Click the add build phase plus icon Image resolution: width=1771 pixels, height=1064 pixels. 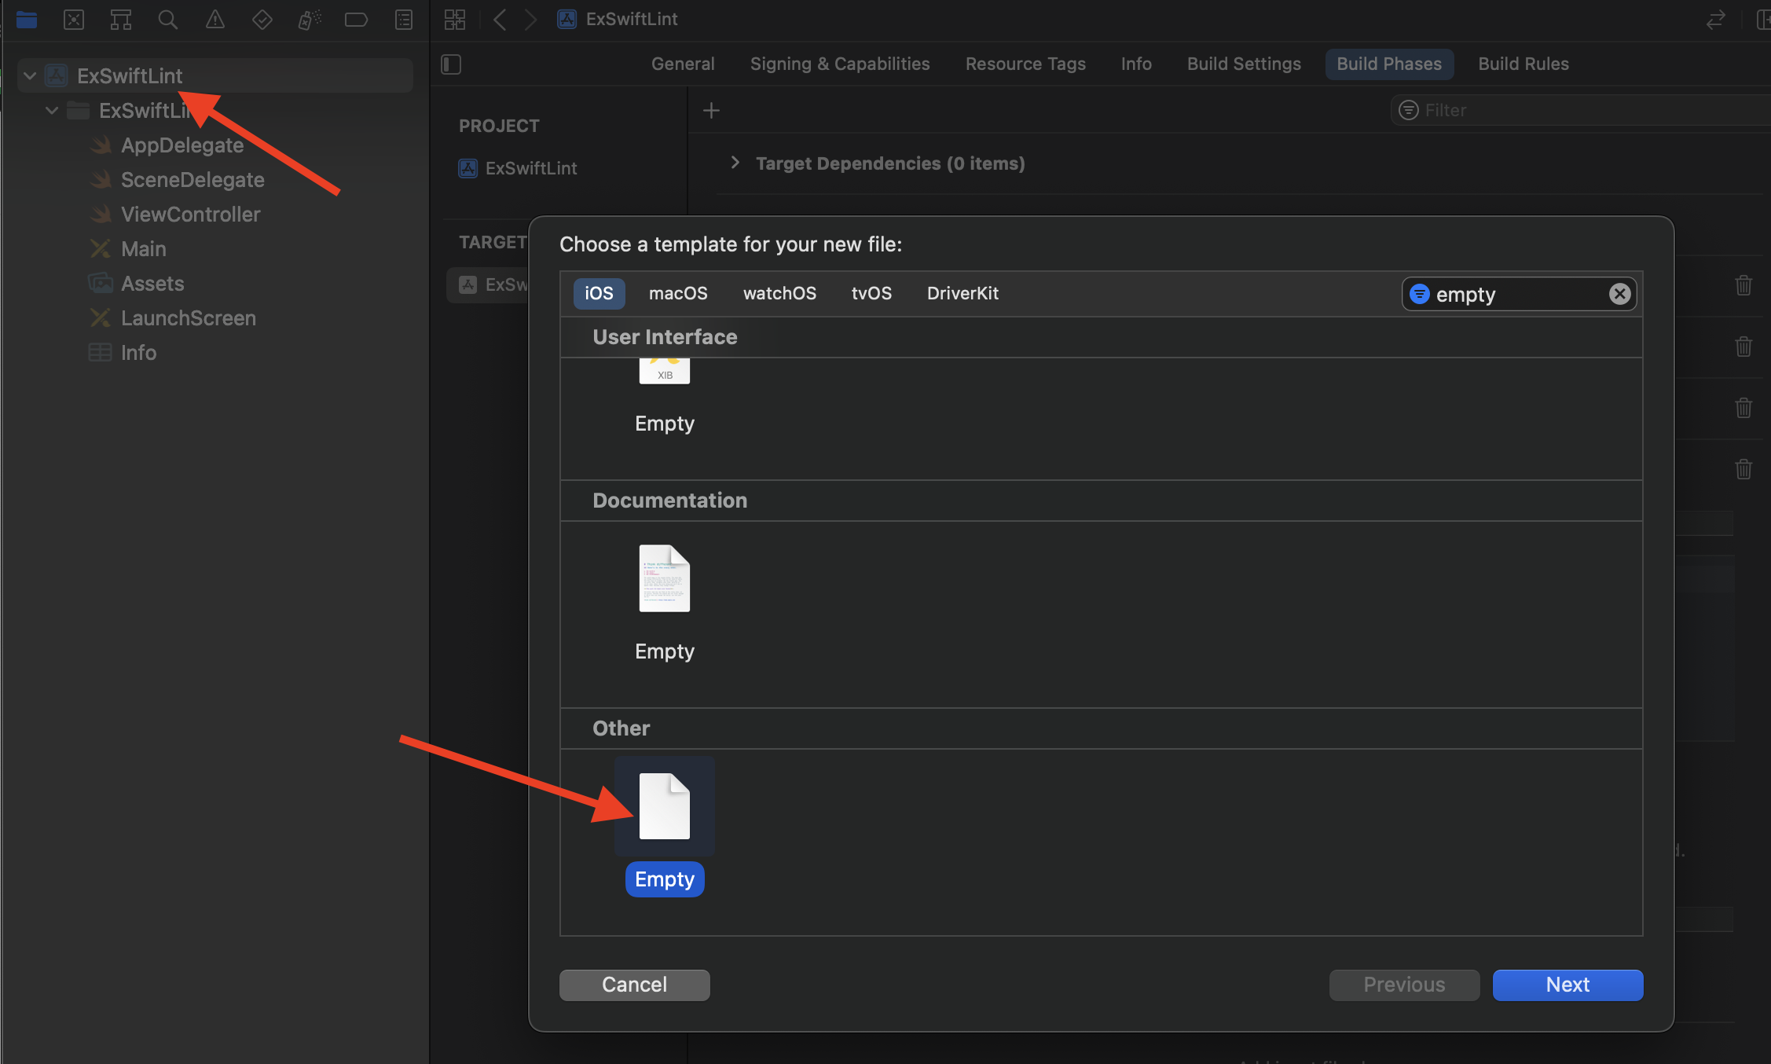[711, 111]
